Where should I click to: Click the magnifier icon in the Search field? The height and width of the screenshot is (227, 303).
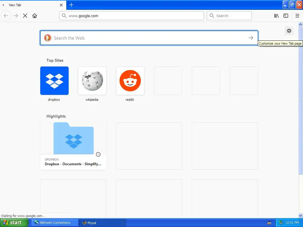(x=212, y=16)
